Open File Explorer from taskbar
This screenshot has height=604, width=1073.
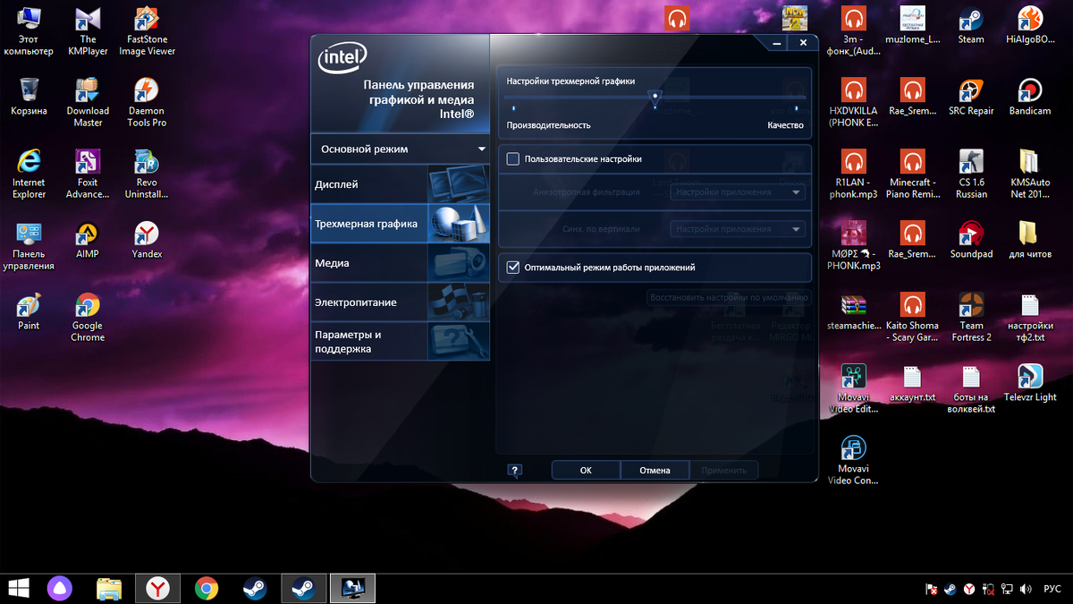click(x=109, y=588)
